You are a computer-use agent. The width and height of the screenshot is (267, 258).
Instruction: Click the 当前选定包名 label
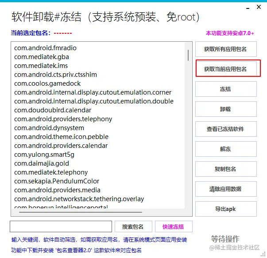[x=31, y=33]
